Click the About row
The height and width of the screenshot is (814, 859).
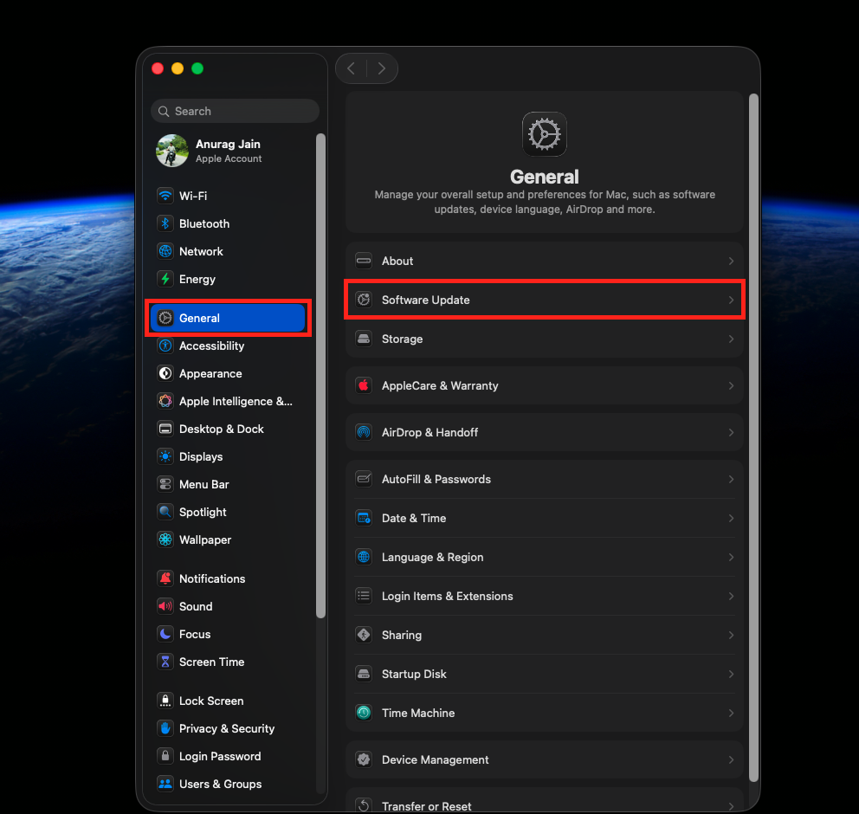pos(544,261)
